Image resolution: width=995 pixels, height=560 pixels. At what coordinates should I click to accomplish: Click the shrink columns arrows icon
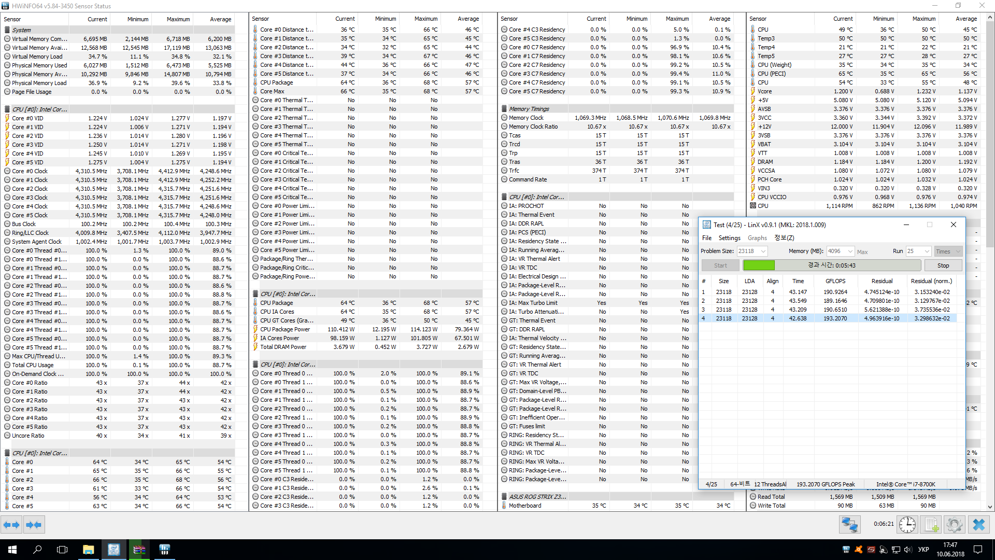click(x=34, y=525)
